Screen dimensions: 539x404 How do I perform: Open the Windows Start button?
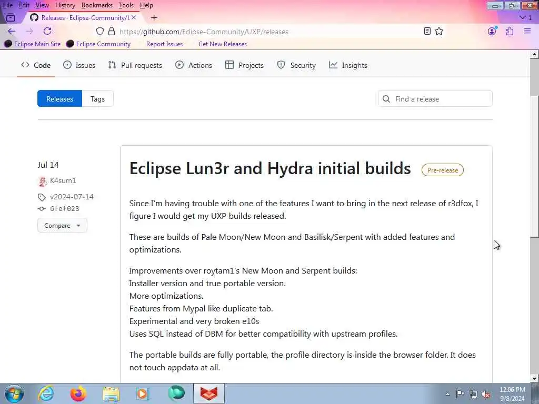[14, 393]
